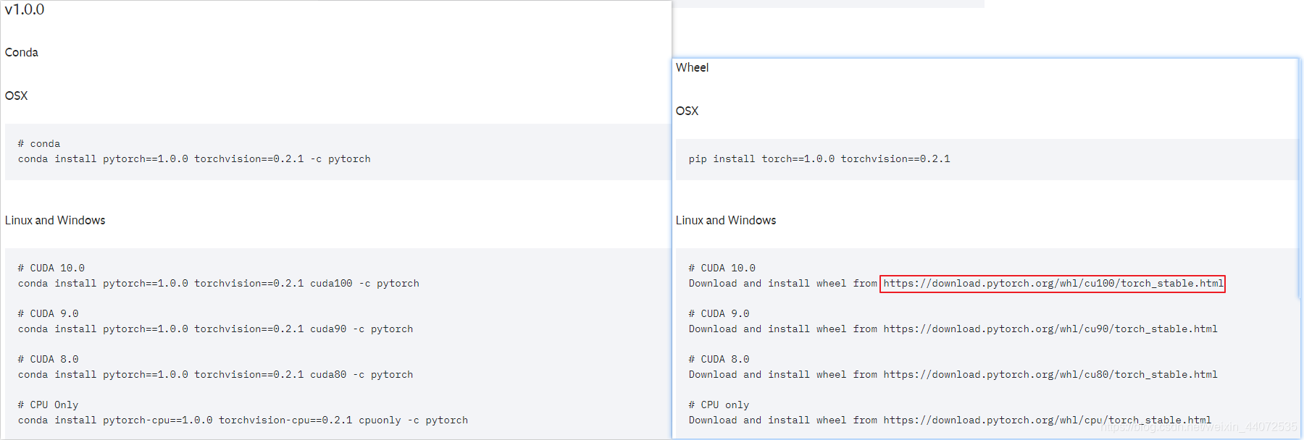This screenshot has height=440, width=1304.
Task: Click '# CUDA 10.0' comment in wheel block
Action: [722, 268]
